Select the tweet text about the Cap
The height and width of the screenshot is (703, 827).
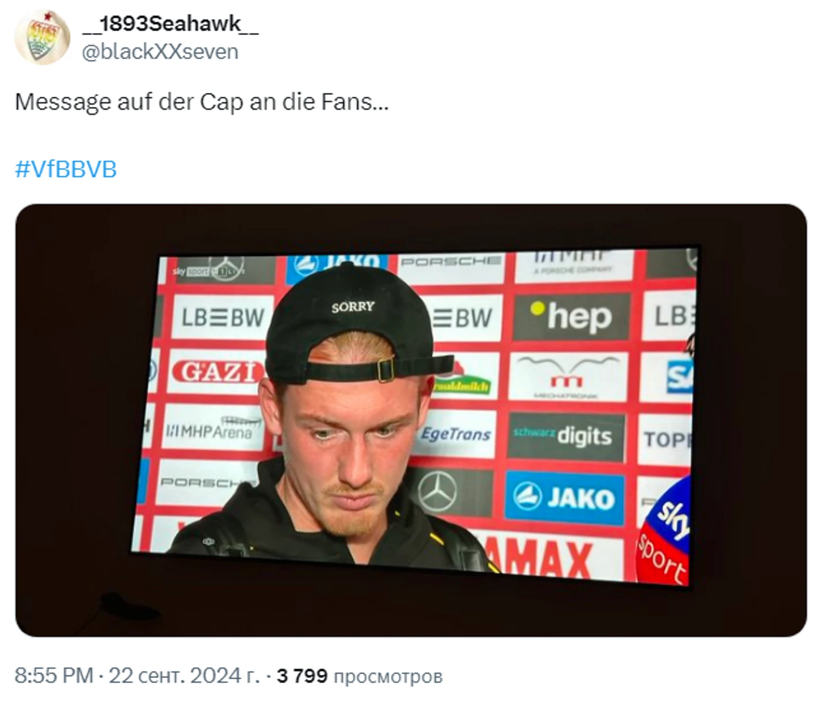tap(202, 102)
